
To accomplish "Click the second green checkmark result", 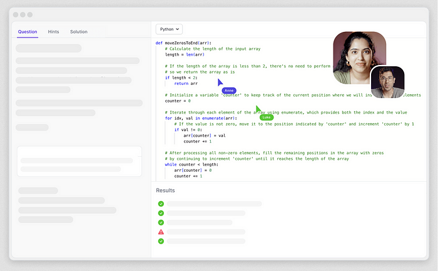I will point(161,213).
